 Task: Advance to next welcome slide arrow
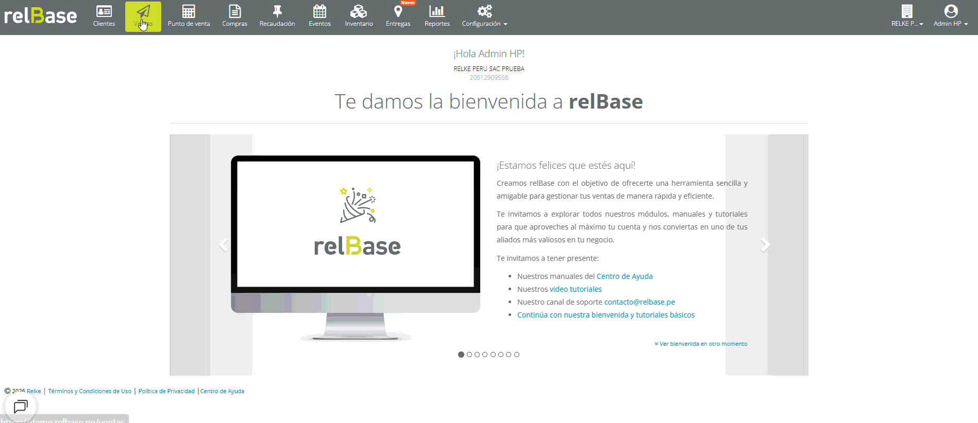tap(765, 245)
